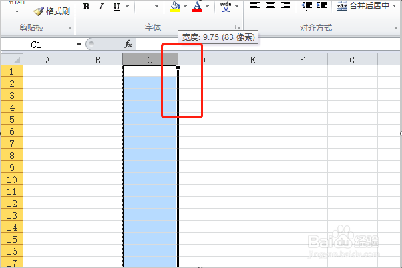Click the phonetic guide wén icon
The width and height of the screenshot is (402, 268).
click(x=226, y=7)
